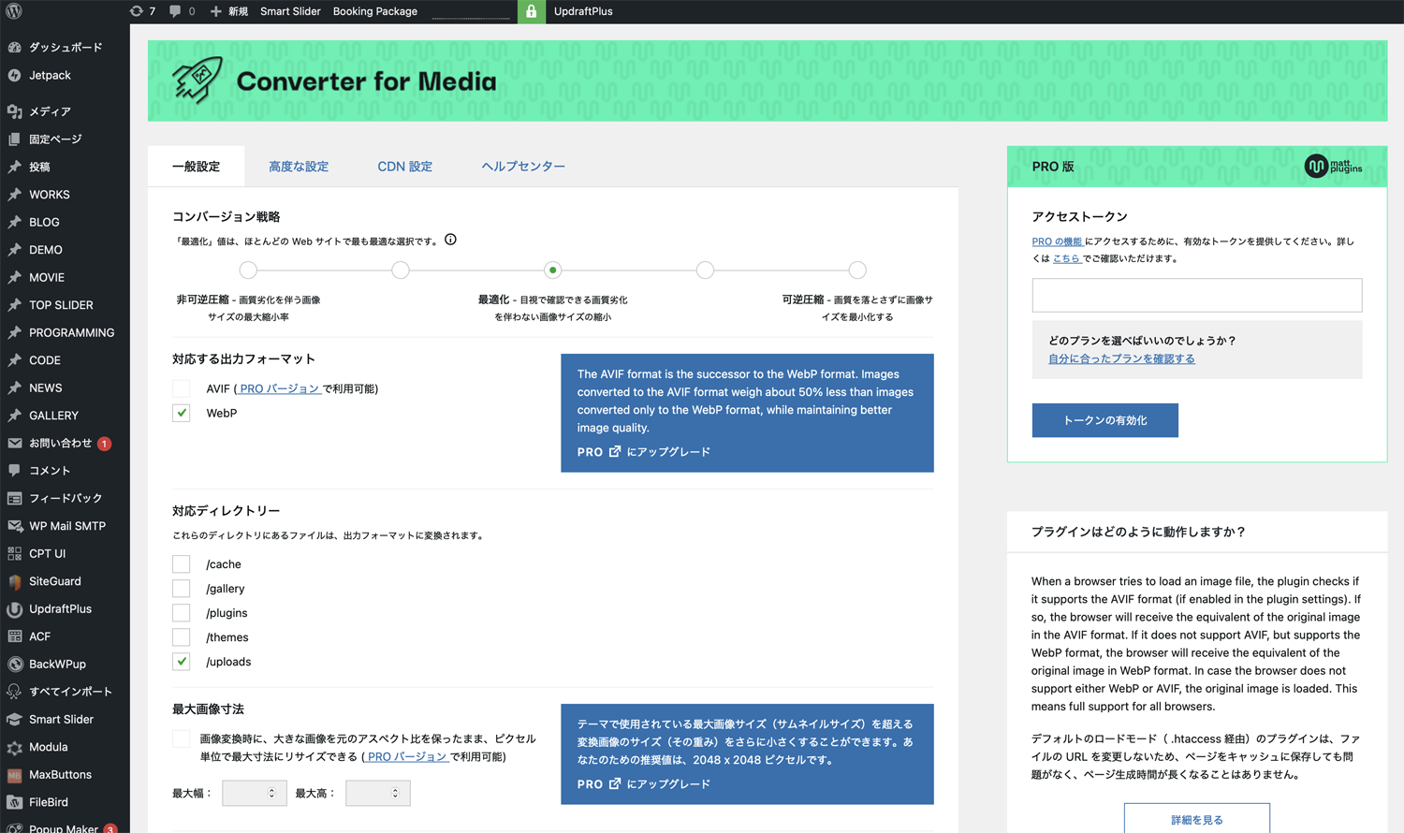Image resolution: width=1404 pixels, height=833 pixels.
Task: Open the 新規 add-new menu in admin bar
Action: pyautogui.click(x=229, y=11)
